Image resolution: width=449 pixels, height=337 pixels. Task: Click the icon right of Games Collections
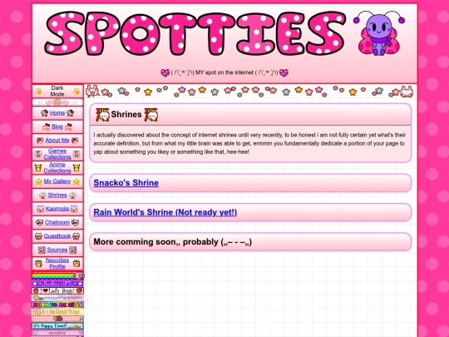point(76,154)
